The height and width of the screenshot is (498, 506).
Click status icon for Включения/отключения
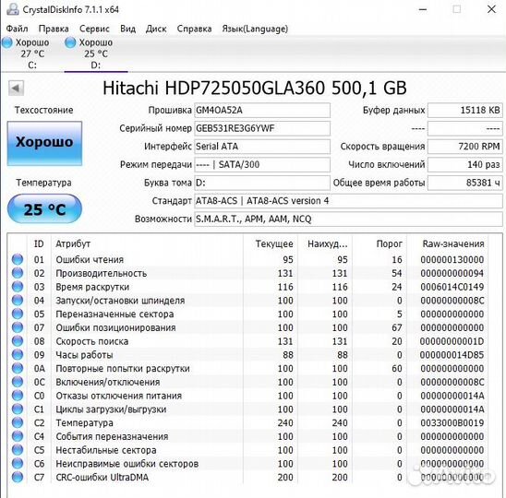[x=18, y=382]
